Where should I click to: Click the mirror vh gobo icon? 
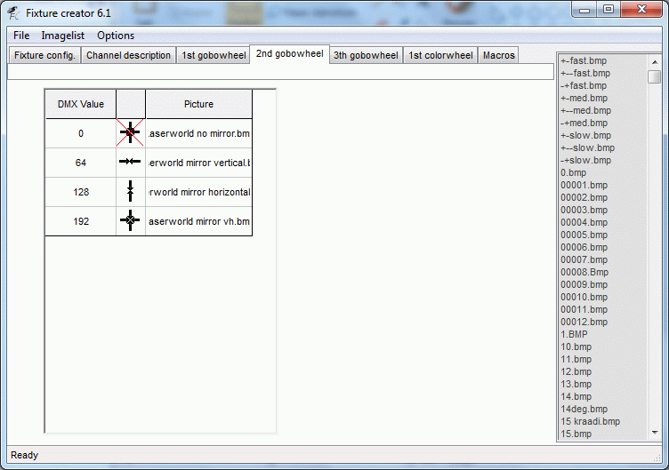click(x=130, y=220)
